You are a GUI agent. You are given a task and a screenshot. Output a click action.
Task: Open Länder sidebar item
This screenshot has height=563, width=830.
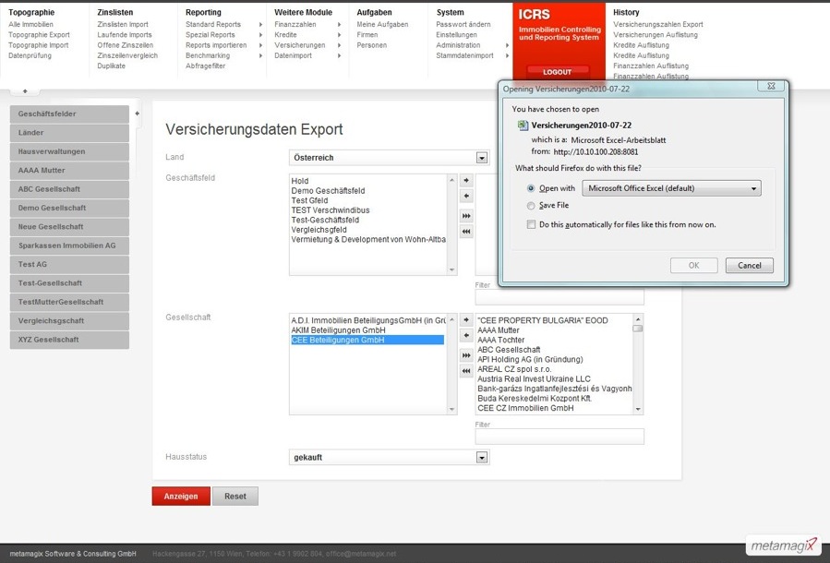[69, 133]
